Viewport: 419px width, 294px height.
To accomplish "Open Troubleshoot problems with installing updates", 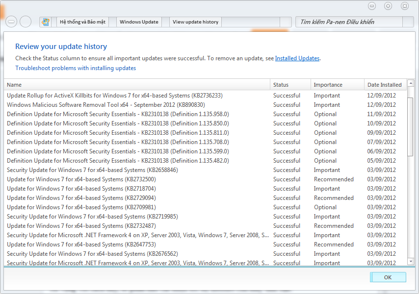I will click(76, 68).
